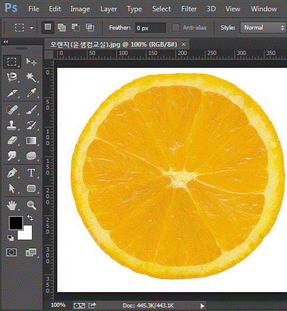The width and height of the screenshot is (287, 311).
Task: Select the Pen tool
Action: 12,172
